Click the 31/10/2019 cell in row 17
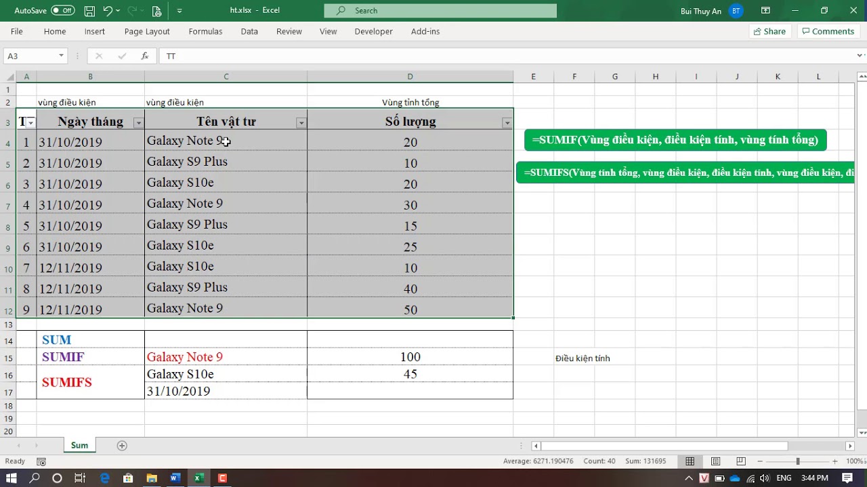The height and width of the screenshot is (487, 867). [226, 391]
